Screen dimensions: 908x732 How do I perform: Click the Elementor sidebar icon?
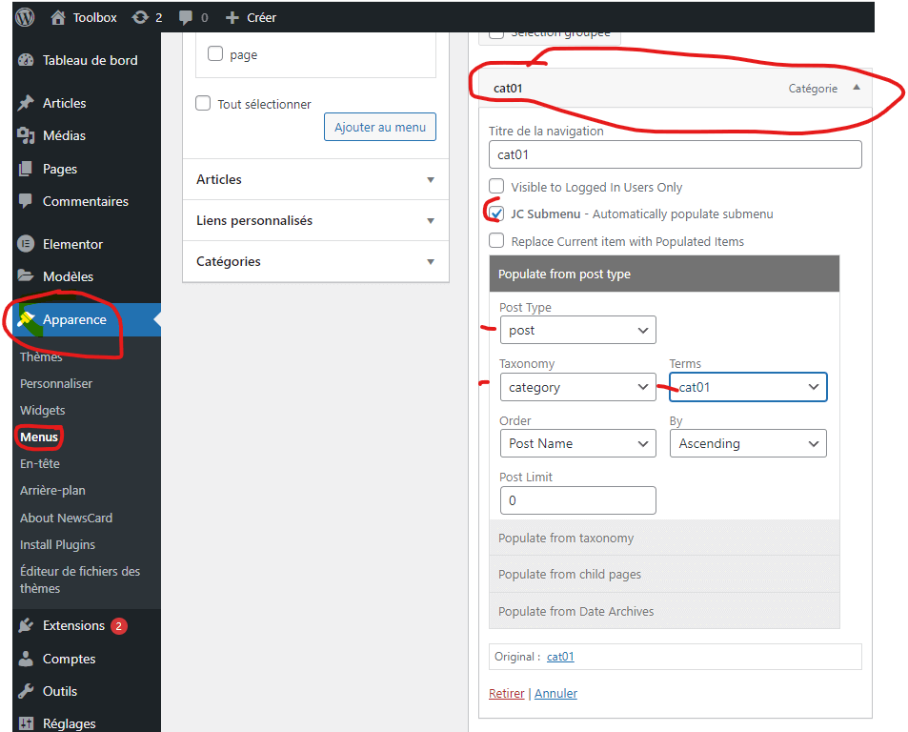click(26, 244)
